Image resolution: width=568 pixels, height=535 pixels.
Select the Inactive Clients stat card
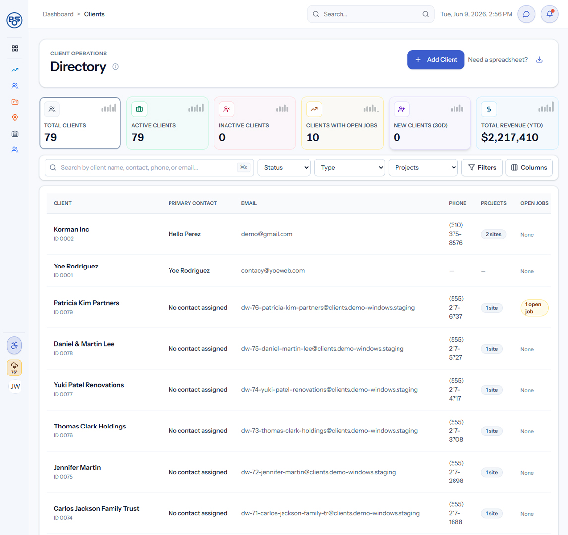point(255,123)
